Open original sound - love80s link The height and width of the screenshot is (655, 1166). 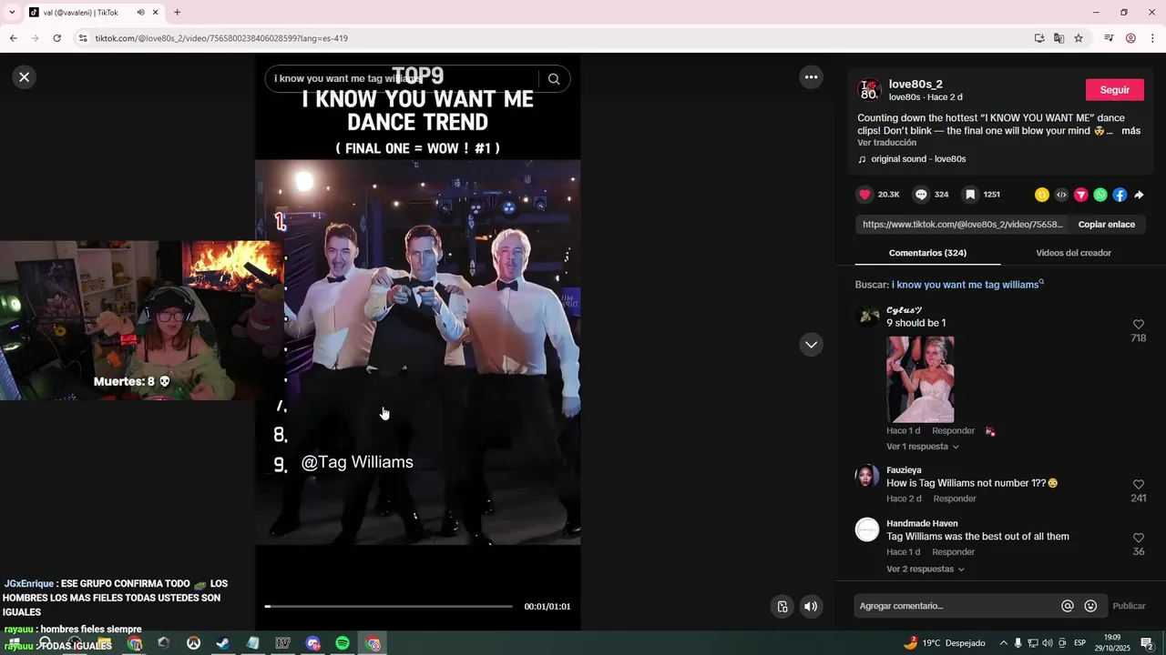(x=918, y=159)
